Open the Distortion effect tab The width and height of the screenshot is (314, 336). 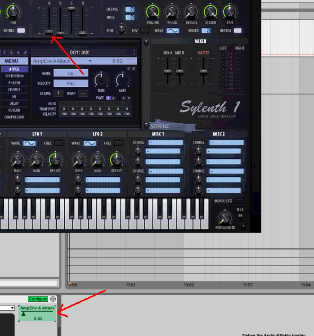[14, 76]
